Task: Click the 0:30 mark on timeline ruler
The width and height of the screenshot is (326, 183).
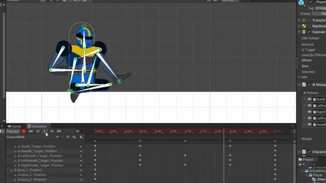Action: tap(144, 132)
